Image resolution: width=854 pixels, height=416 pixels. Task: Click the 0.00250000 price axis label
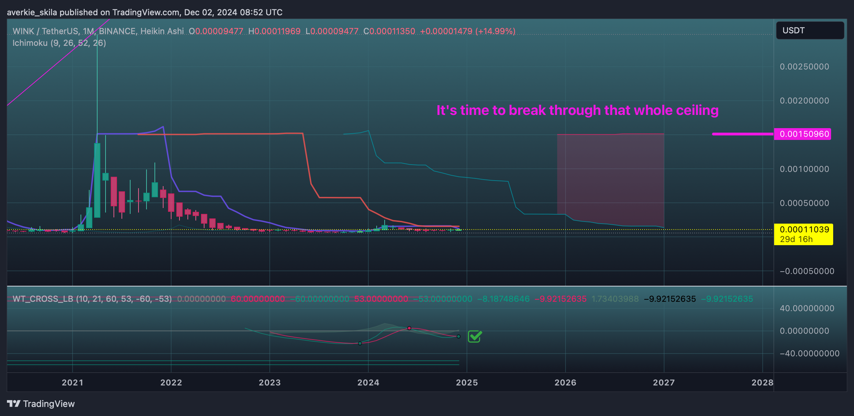(x=804, y=67)
